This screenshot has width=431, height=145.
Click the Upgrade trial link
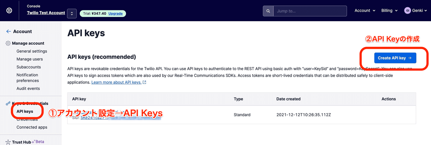tap(115, 14)
